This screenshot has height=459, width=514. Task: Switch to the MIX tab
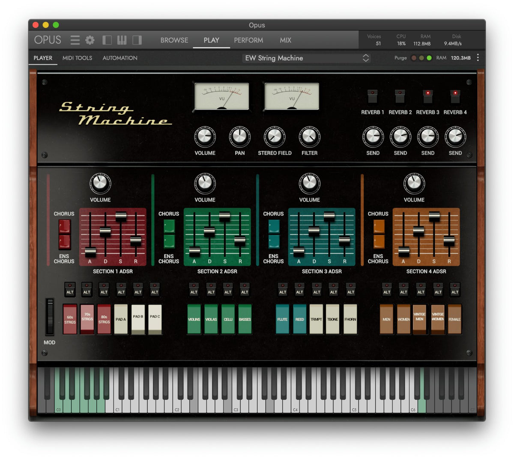point(286,40)
